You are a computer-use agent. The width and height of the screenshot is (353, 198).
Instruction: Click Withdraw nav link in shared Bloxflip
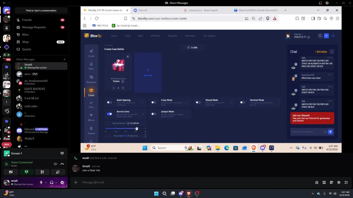tap(190, 36)
